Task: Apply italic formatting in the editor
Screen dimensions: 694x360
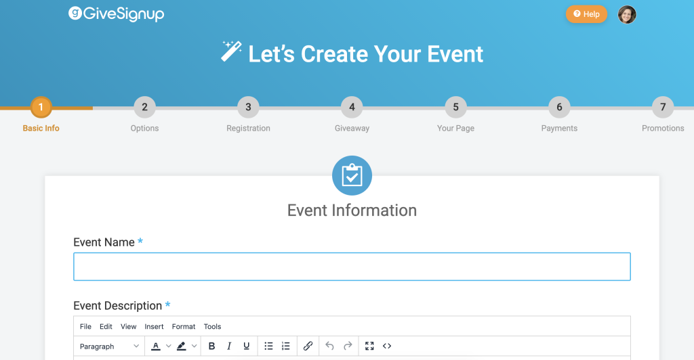Action: point(229,346)
